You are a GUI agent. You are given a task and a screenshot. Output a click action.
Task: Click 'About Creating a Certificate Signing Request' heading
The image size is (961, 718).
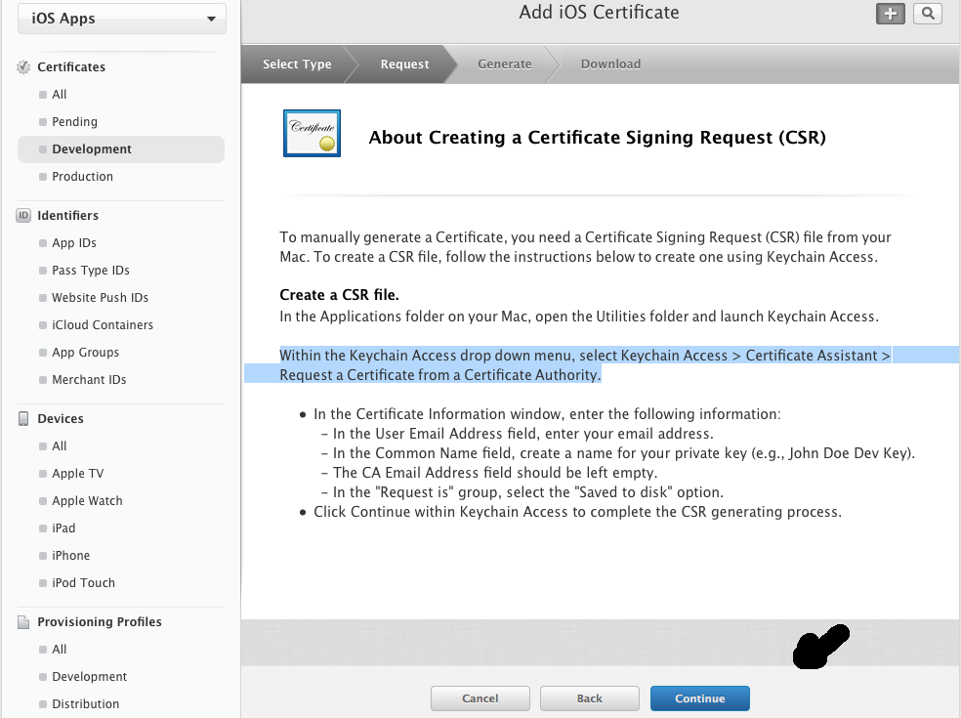(597, 138)
